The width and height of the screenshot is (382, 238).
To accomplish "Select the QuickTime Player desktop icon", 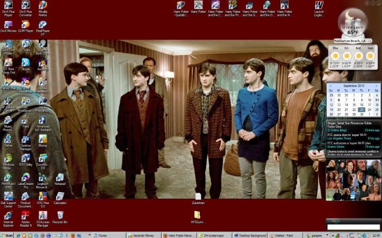I will point(9,47).
